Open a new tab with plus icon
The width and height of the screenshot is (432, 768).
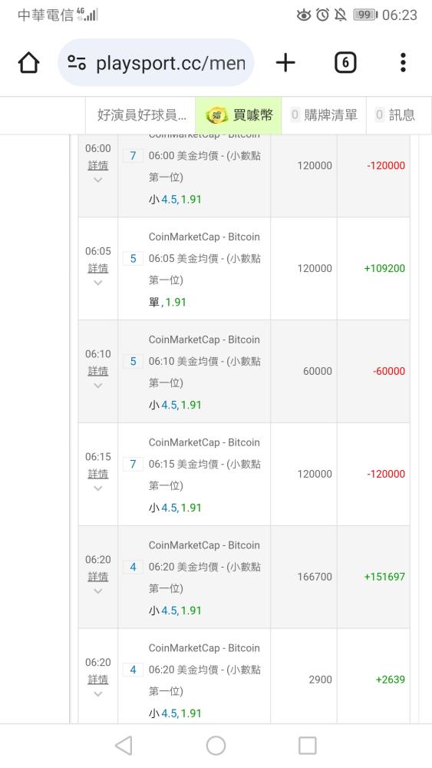(x=285, y=63)
